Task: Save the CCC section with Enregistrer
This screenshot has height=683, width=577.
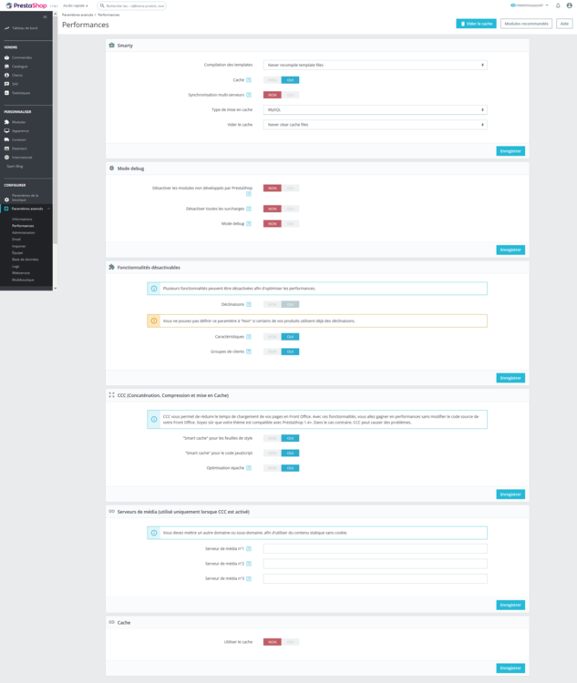Action: (510, 494)
